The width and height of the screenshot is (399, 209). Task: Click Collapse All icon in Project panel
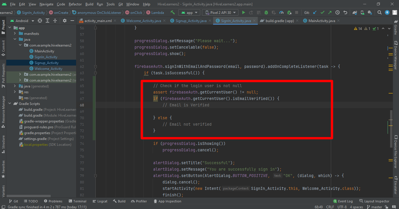[55, 21]
